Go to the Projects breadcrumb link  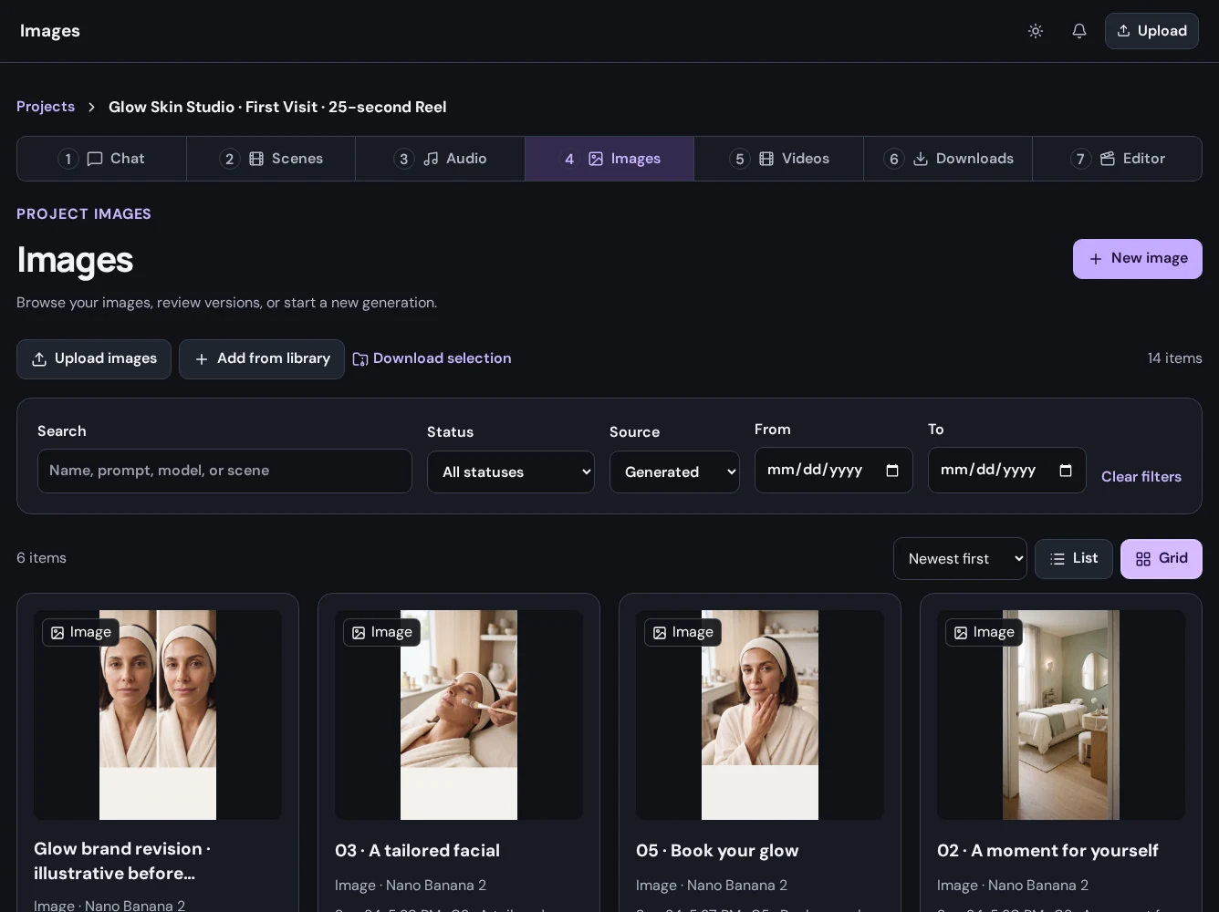pos(46,107)
